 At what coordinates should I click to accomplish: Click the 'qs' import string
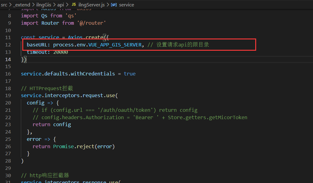pyautogui.click(x=70, y=16)
